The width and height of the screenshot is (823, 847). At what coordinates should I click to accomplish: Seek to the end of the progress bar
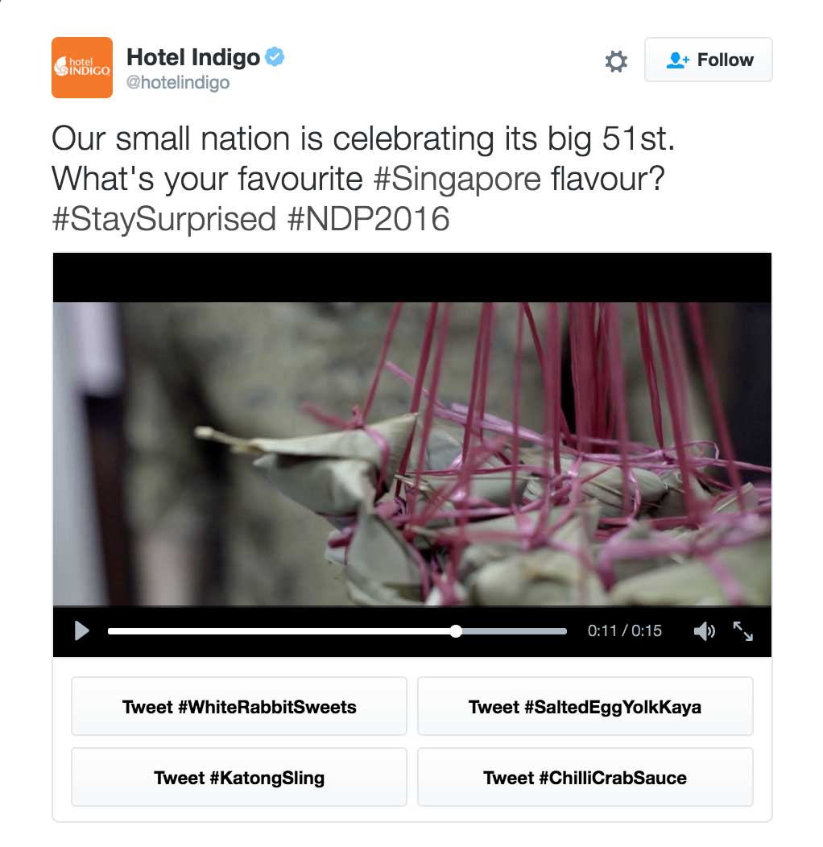565,631
